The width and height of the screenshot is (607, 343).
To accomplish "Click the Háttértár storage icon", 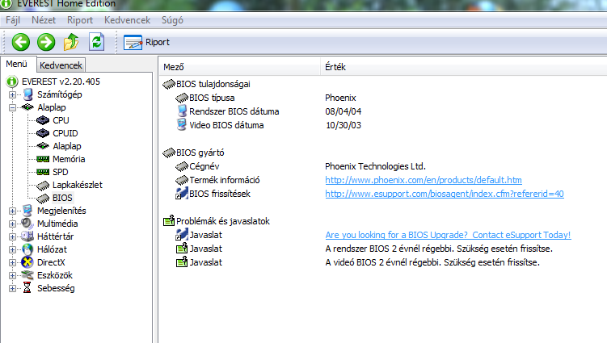I will (27, 236).
